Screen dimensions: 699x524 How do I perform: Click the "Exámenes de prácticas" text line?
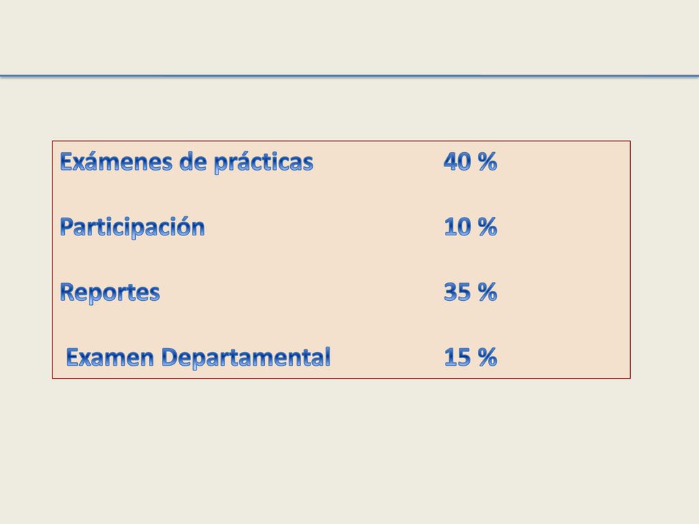pyautogui.click(x=186, y=162)
